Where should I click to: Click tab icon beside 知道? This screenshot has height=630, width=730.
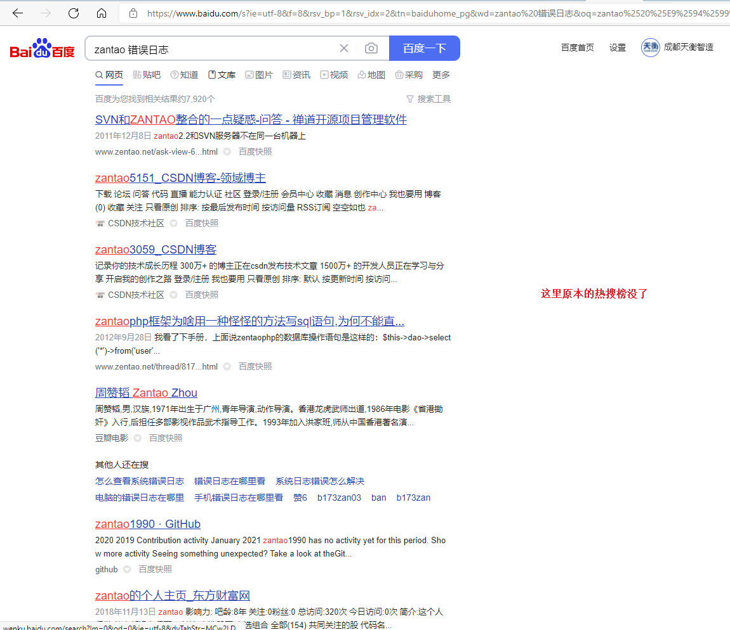coord(174,75)
